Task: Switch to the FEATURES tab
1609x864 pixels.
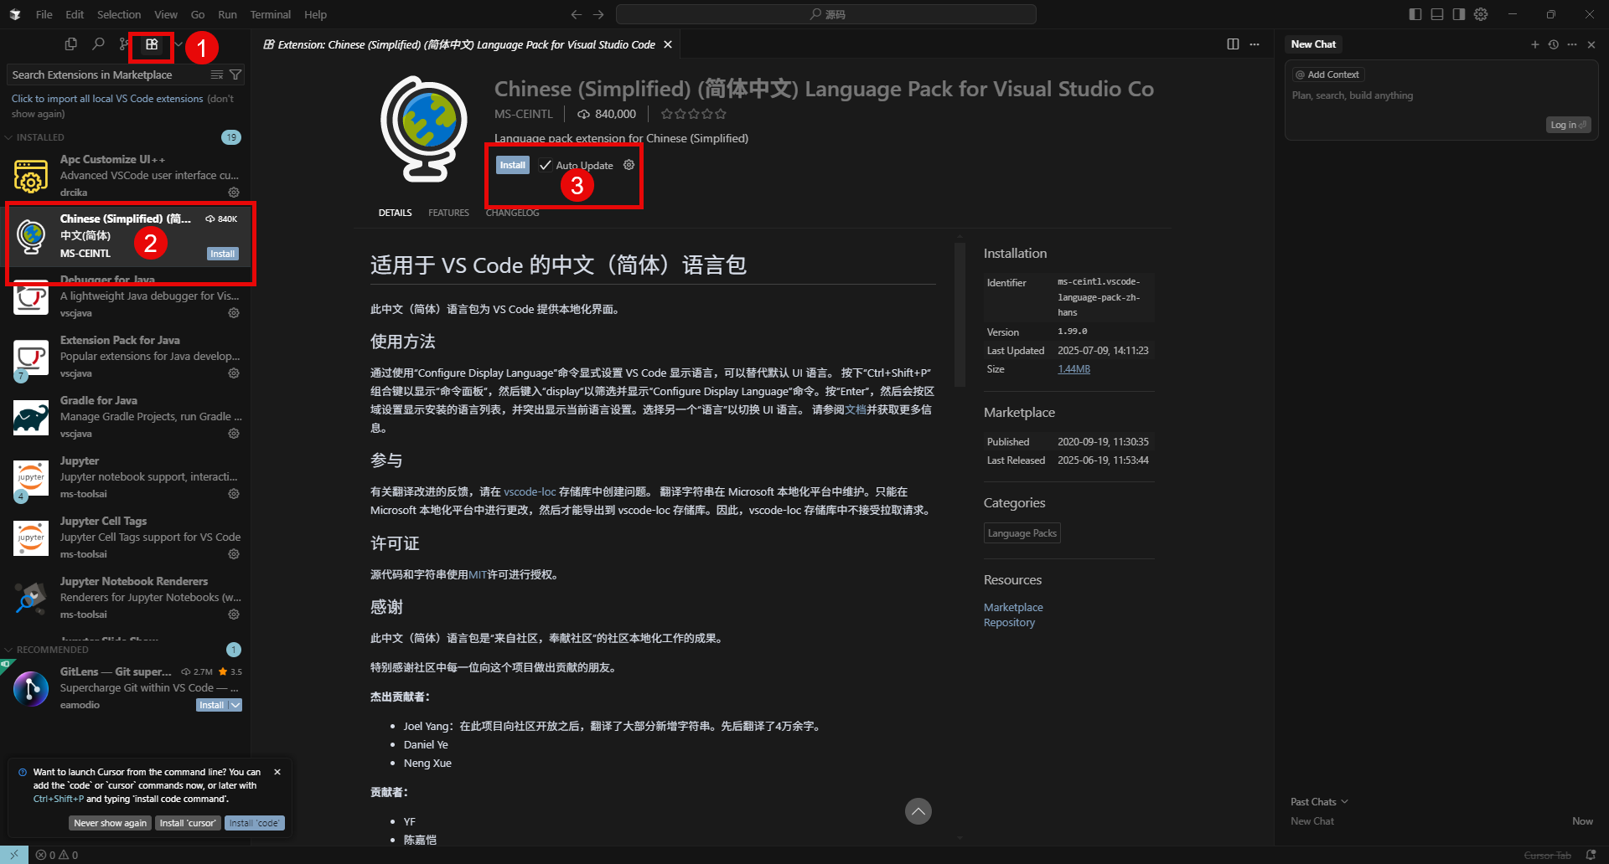Action: pyautogui.click(x=448, y=213)
